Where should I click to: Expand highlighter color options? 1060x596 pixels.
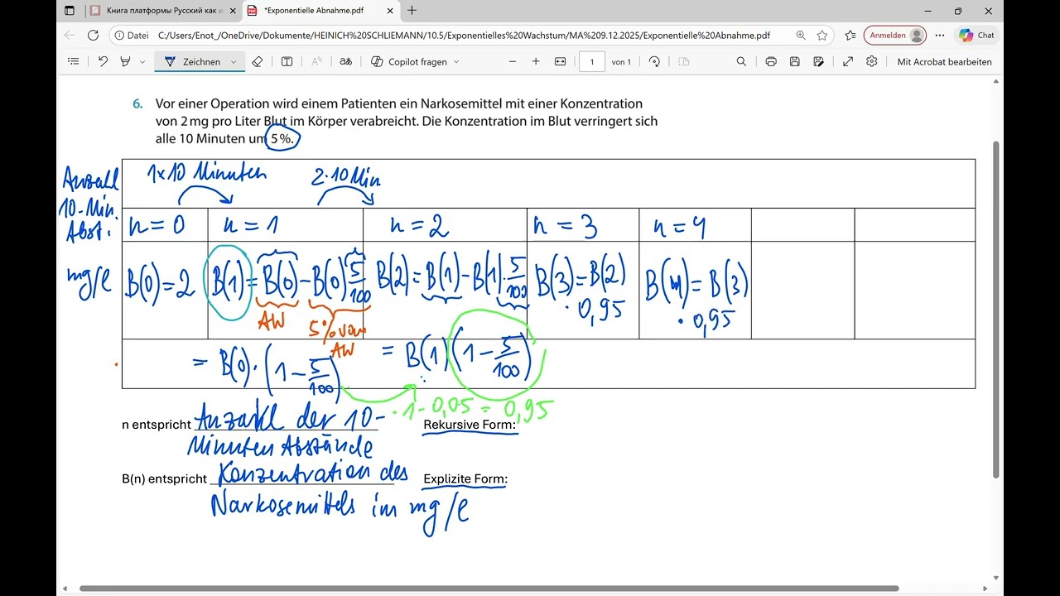[142, 62]
